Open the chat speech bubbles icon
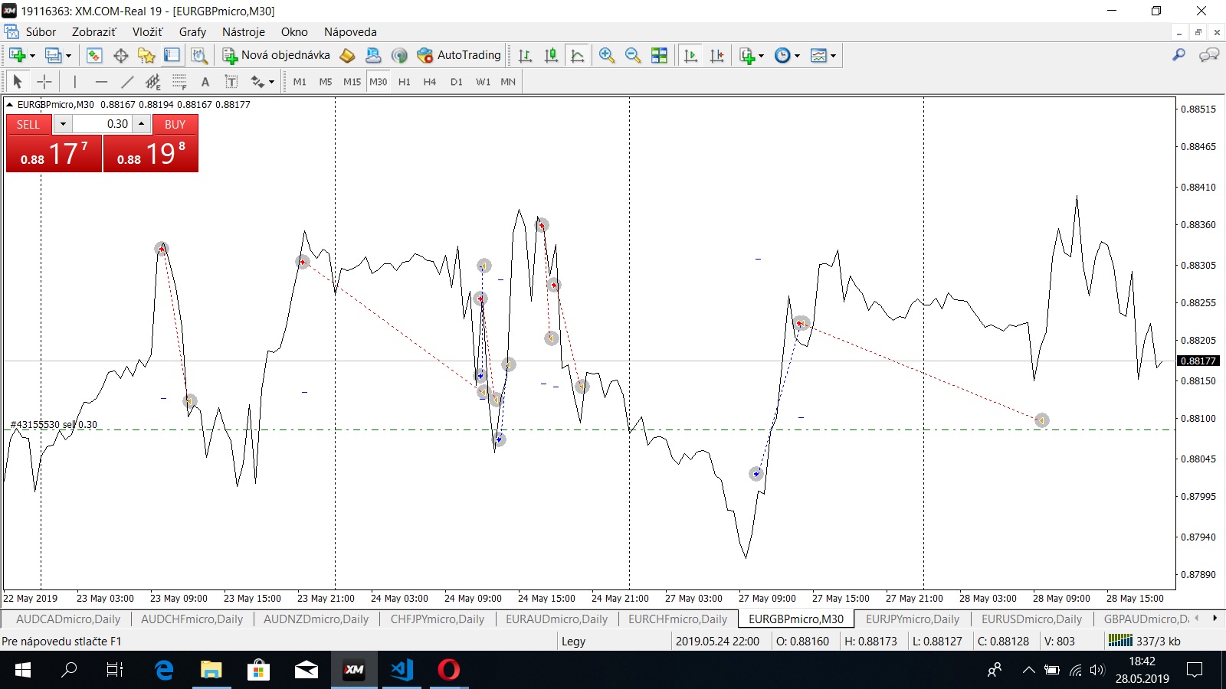Screen dimensions: 1226x689 (x=1208, y=55)
